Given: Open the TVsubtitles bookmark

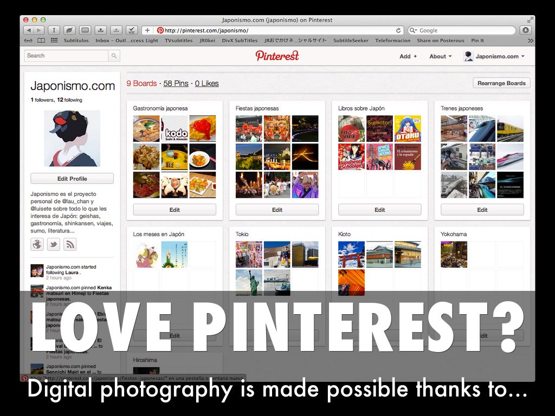Looking at the screenshot, I should [x=178, y=41].
